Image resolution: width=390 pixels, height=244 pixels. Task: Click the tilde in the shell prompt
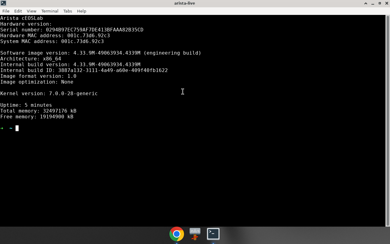[x=11, y=128]
